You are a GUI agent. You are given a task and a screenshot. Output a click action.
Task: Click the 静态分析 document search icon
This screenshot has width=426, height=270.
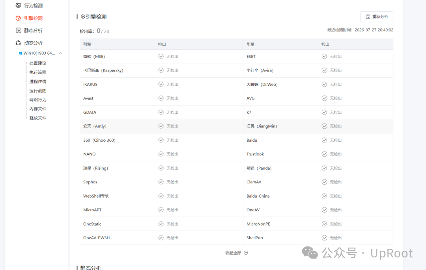[18, 30]
